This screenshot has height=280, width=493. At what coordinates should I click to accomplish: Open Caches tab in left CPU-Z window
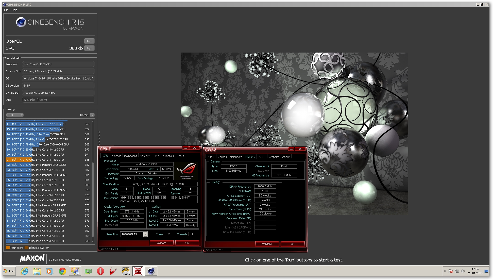117,156
